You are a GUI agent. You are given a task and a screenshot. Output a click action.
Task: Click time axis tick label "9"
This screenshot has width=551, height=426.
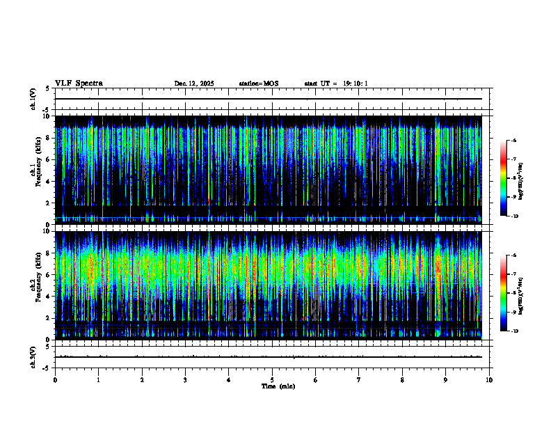[445, 380]
